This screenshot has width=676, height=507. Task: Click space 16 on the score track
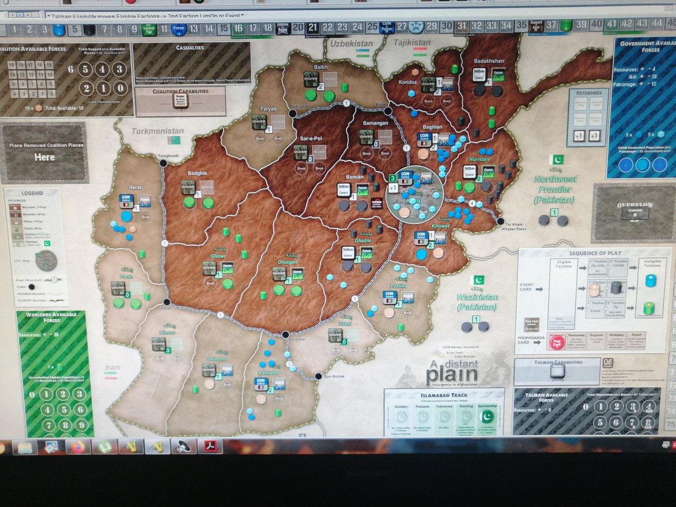pyautogui.click(x=238, y=28)
